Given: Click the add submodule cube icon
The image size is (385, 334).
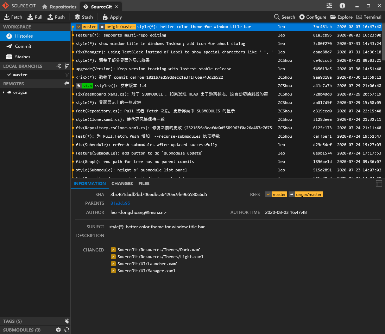Looking at the screenshot, I should pos(58,330).
